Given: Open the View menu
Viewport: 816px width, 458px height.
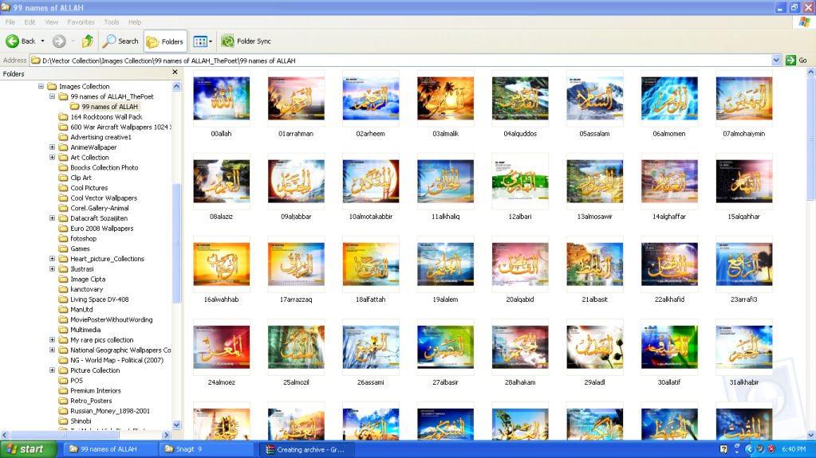Looking at the screenshot, I should (x=52, y=22).
